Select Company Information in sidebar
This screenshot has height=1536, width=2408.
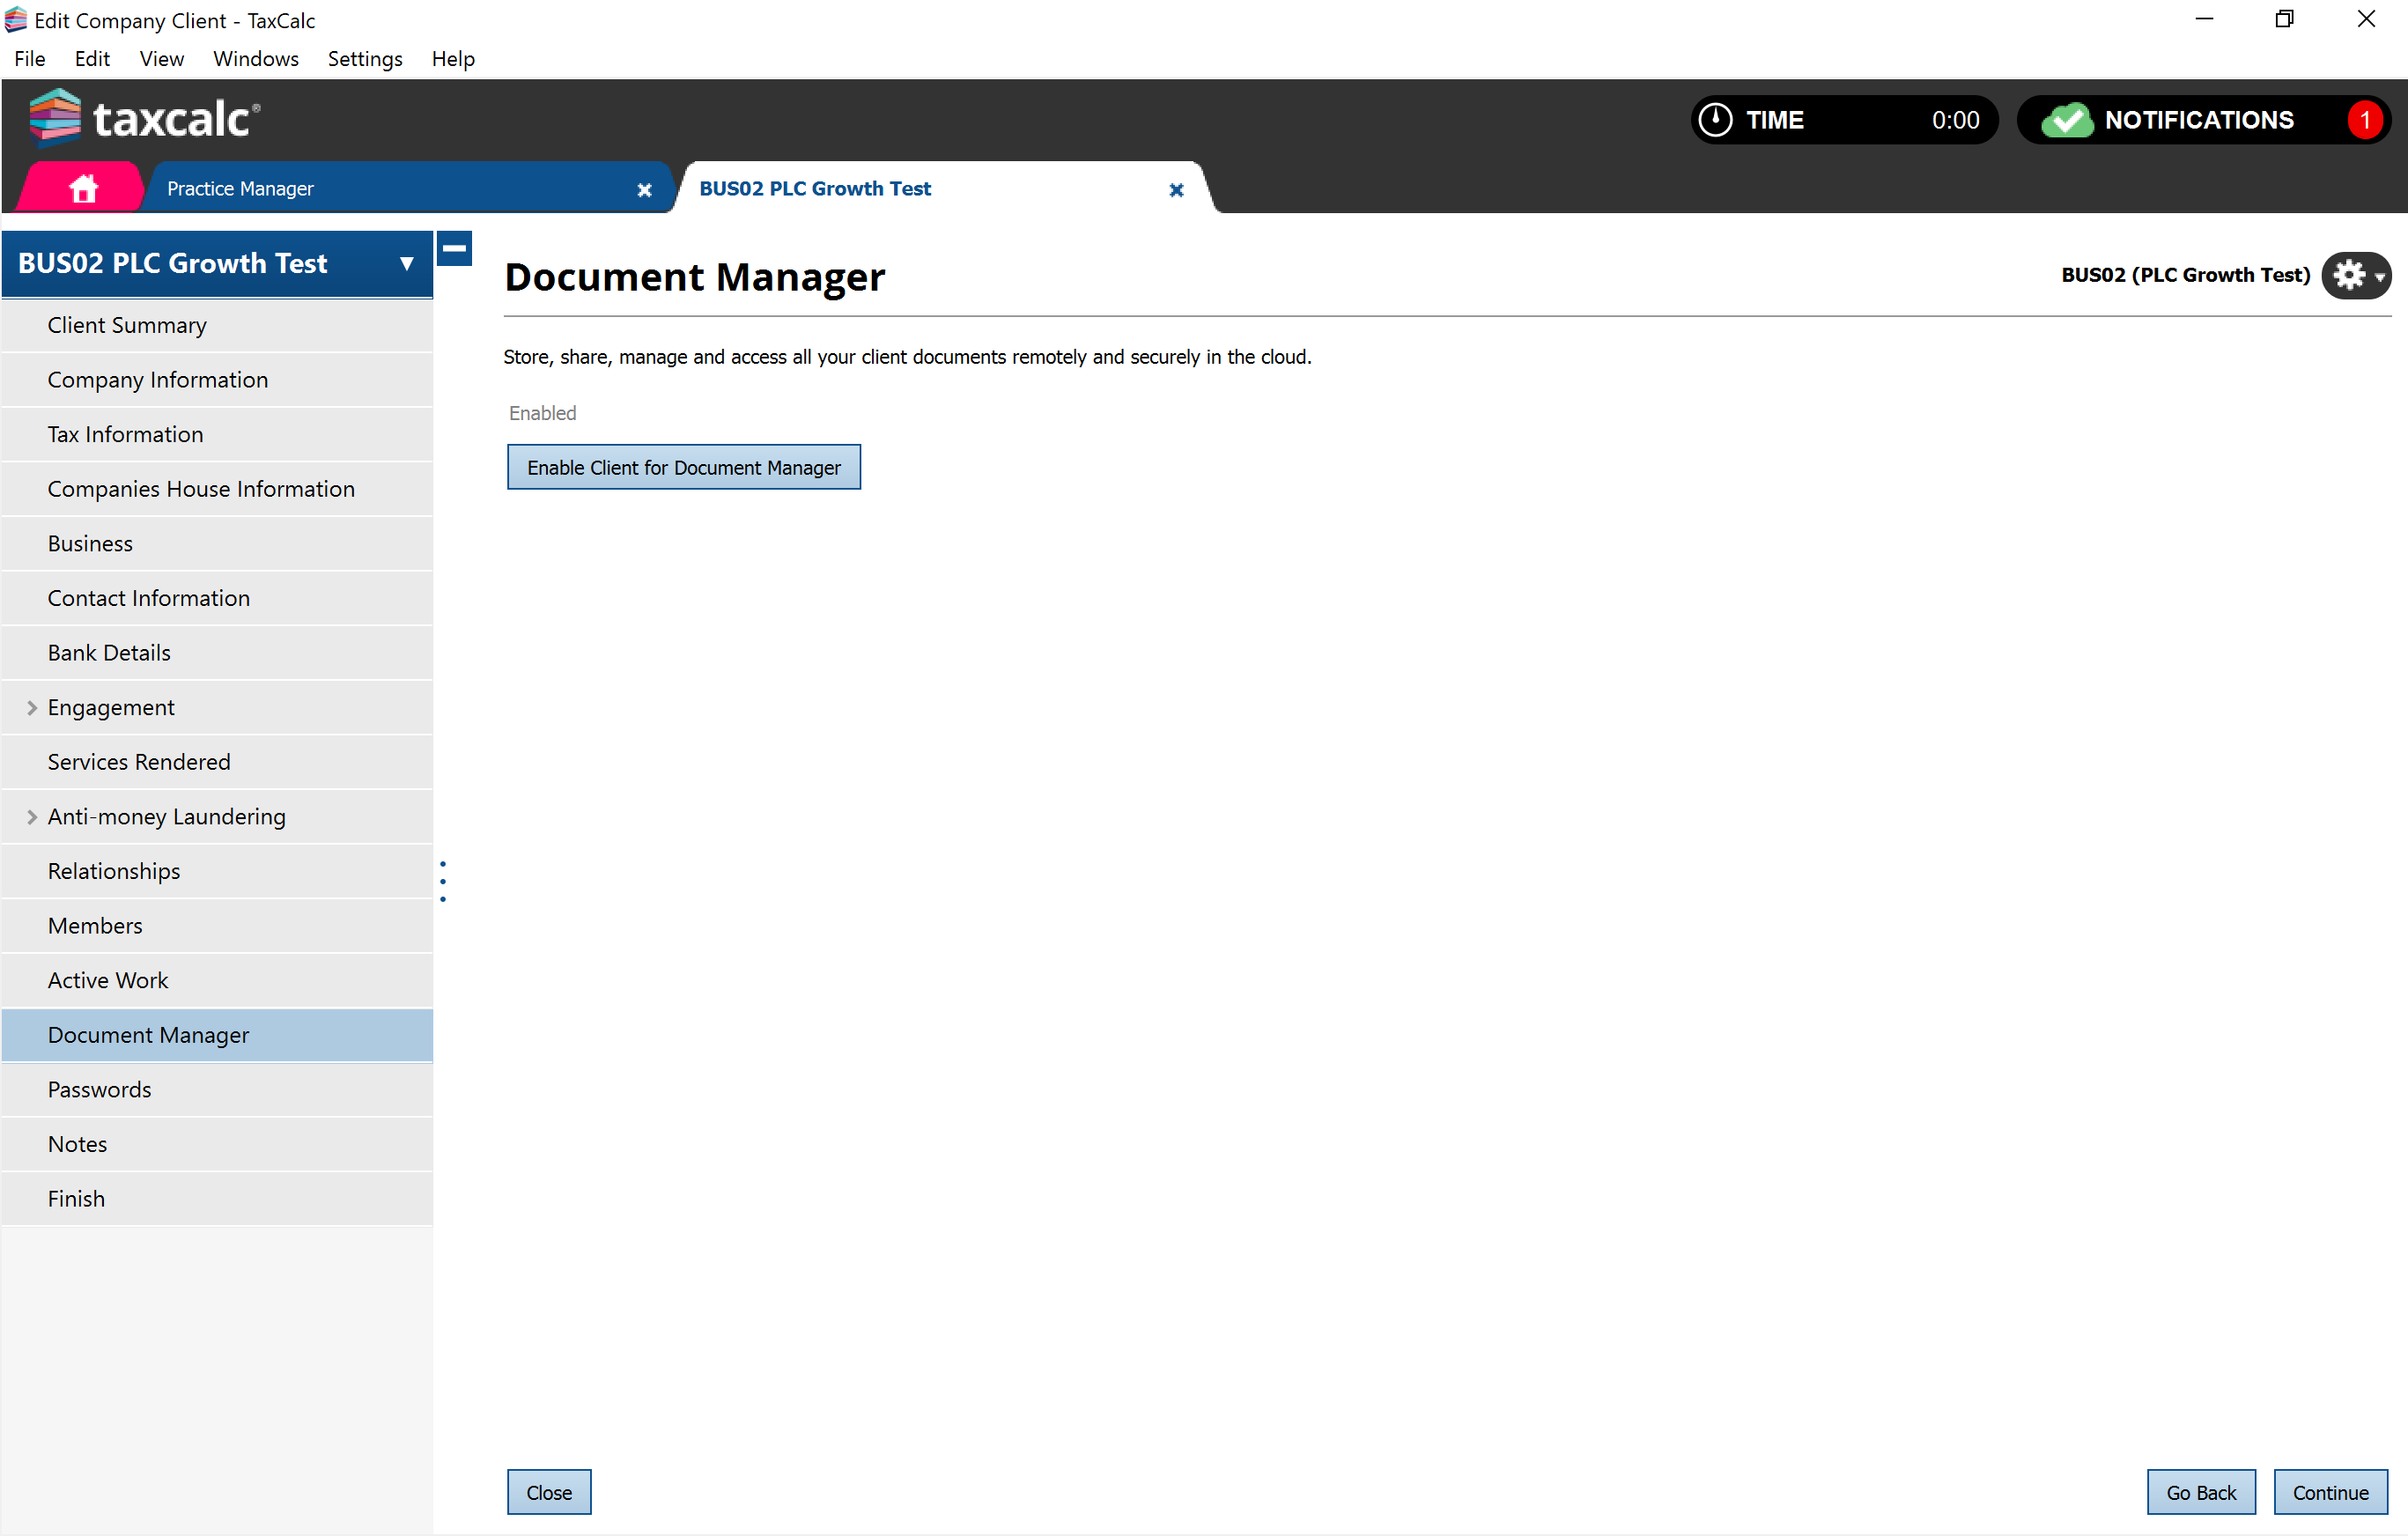coord(217,380)
